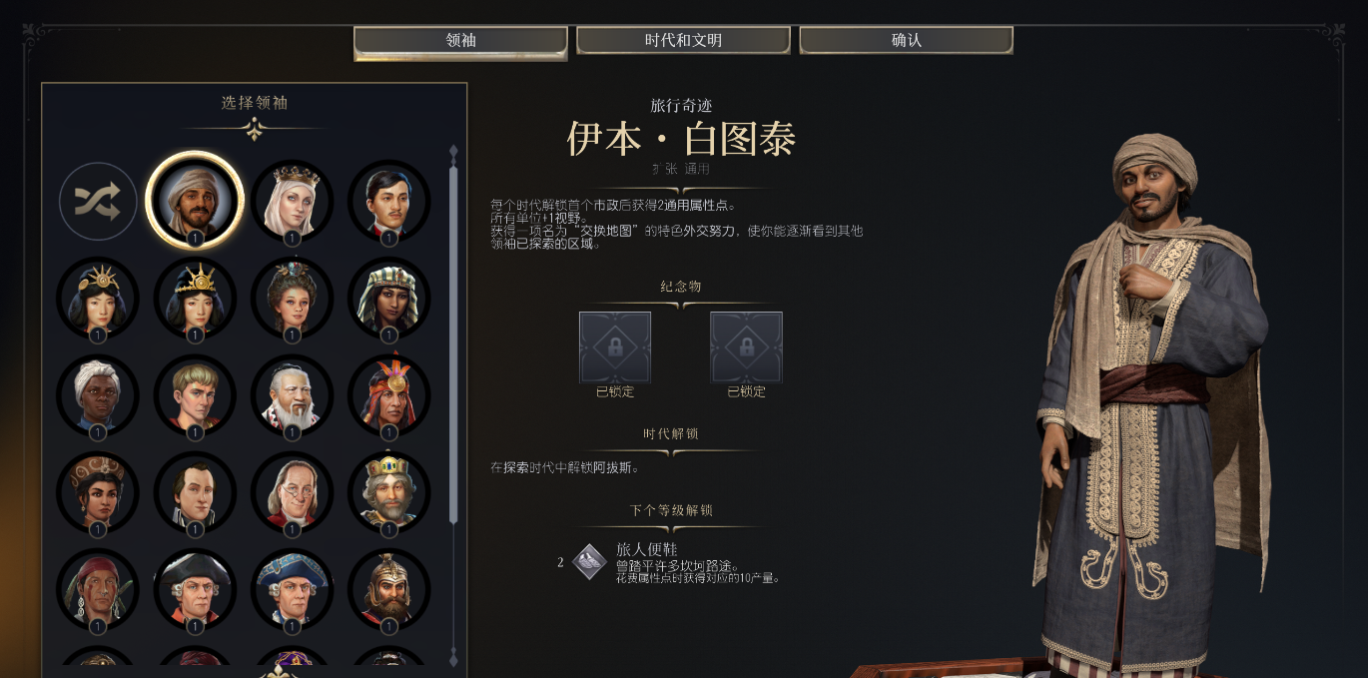Open the 领袖 tab
1368x678 pixels.
460,41
